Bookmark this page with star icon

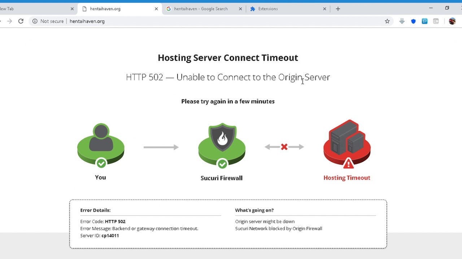(387, 21)
